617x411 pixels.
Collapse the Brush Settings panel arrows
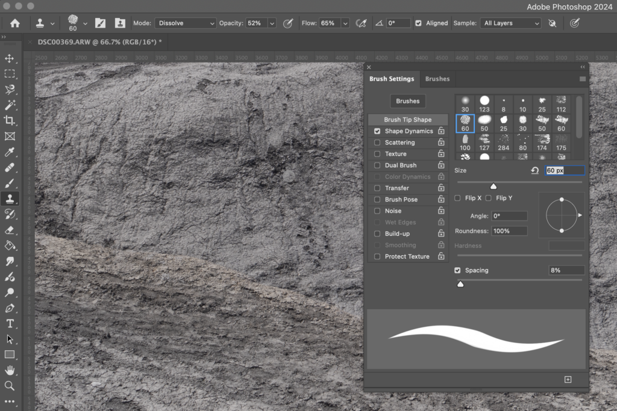point(583,67)
